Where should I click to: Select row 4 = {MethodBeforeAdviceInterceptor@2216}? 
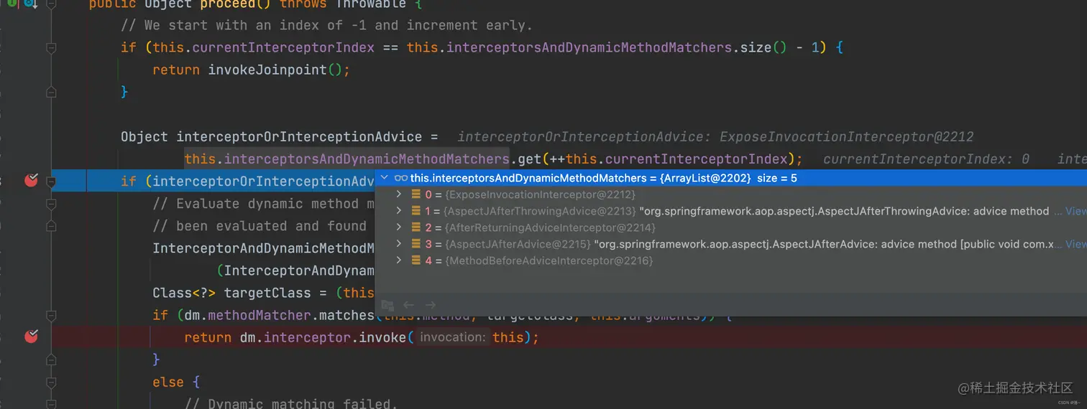731,260
